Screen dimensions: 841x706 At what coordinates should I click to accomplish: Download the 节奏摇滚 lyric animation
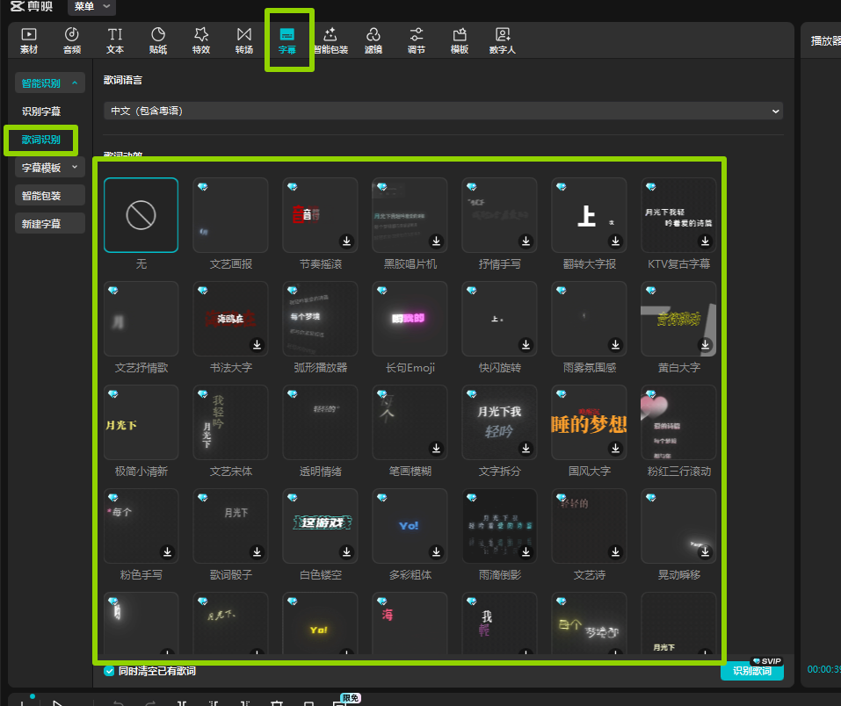click(346, 241)
